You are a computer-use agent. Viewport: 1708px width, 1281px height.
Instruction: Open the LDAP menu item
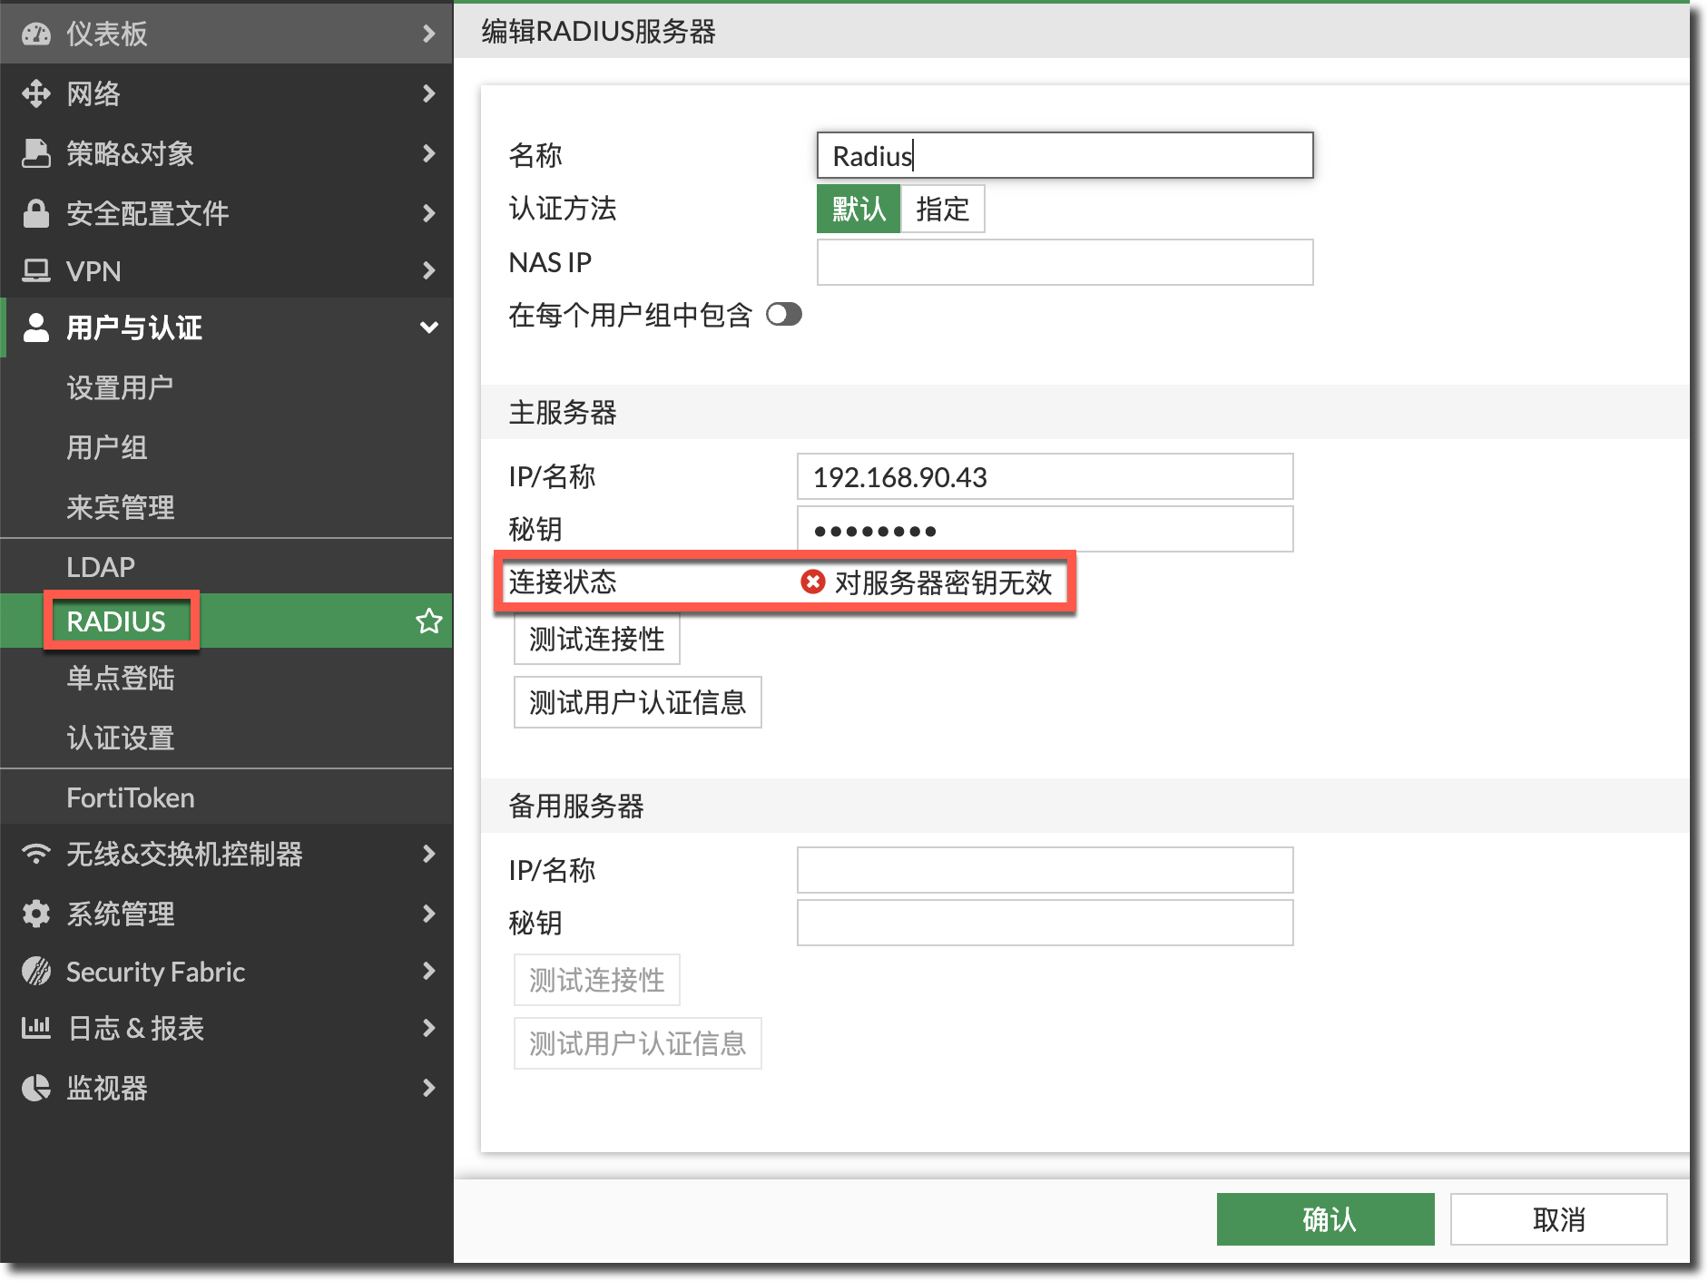(101, 567)
